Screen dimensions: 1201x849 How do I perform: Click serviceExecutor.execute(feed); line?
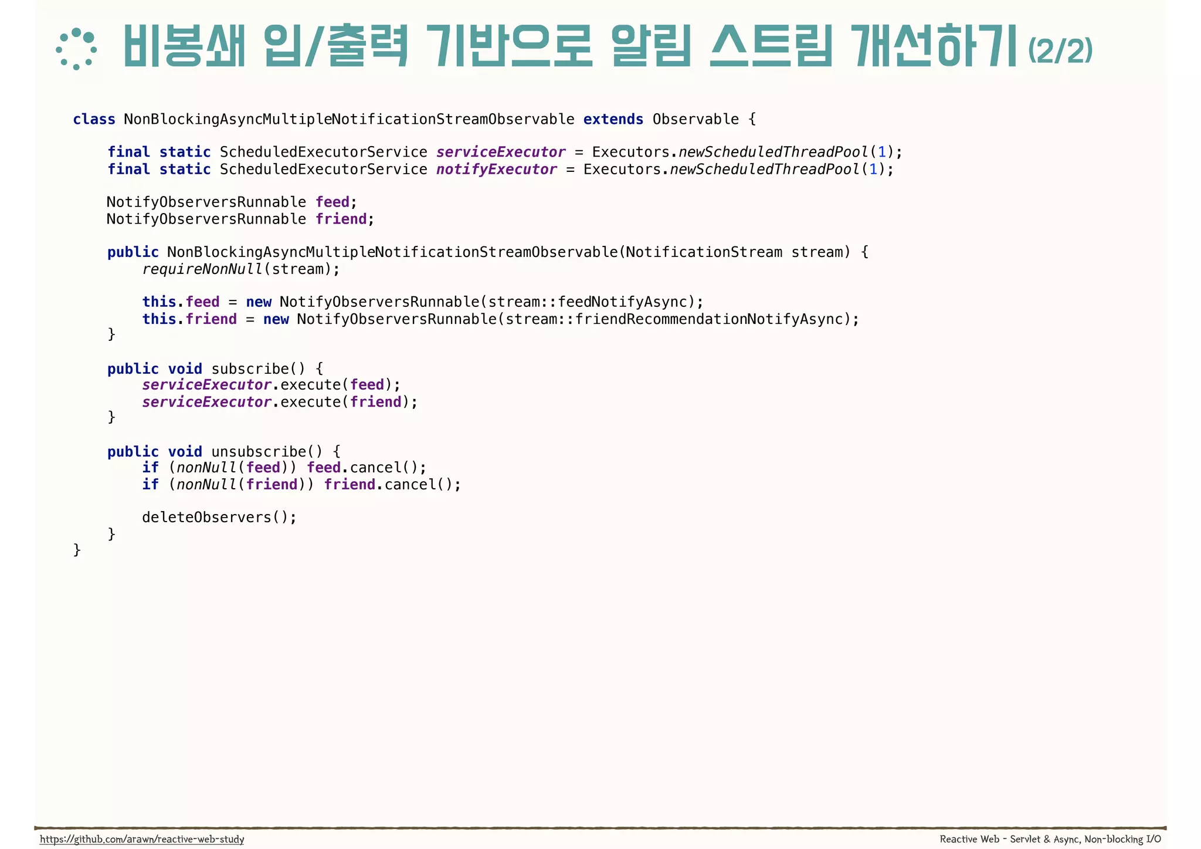pyautogui.click(x=272, y=385)
